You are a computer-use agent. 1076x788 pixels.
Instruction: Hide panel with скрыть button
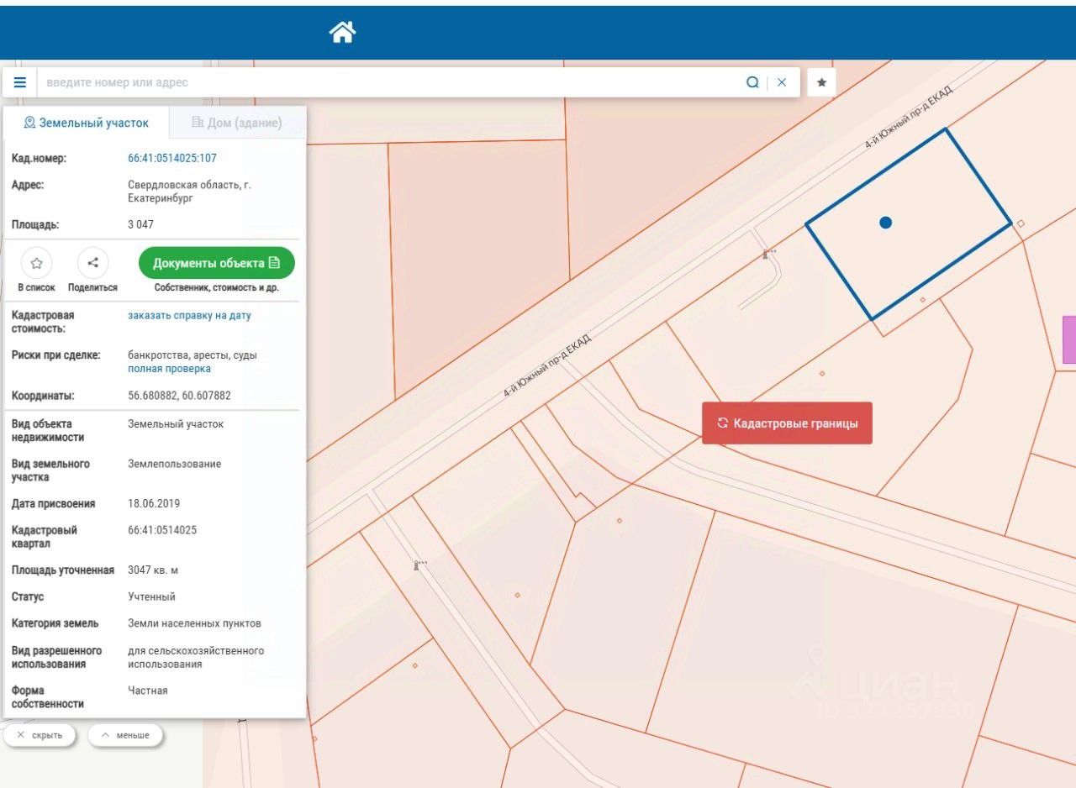click(x=40, y=735)
